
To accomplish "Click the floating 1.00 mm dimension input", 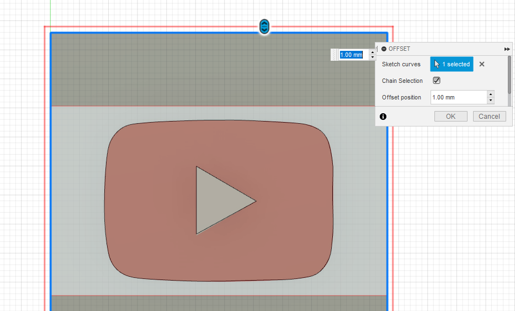I will tap(352, 55).
